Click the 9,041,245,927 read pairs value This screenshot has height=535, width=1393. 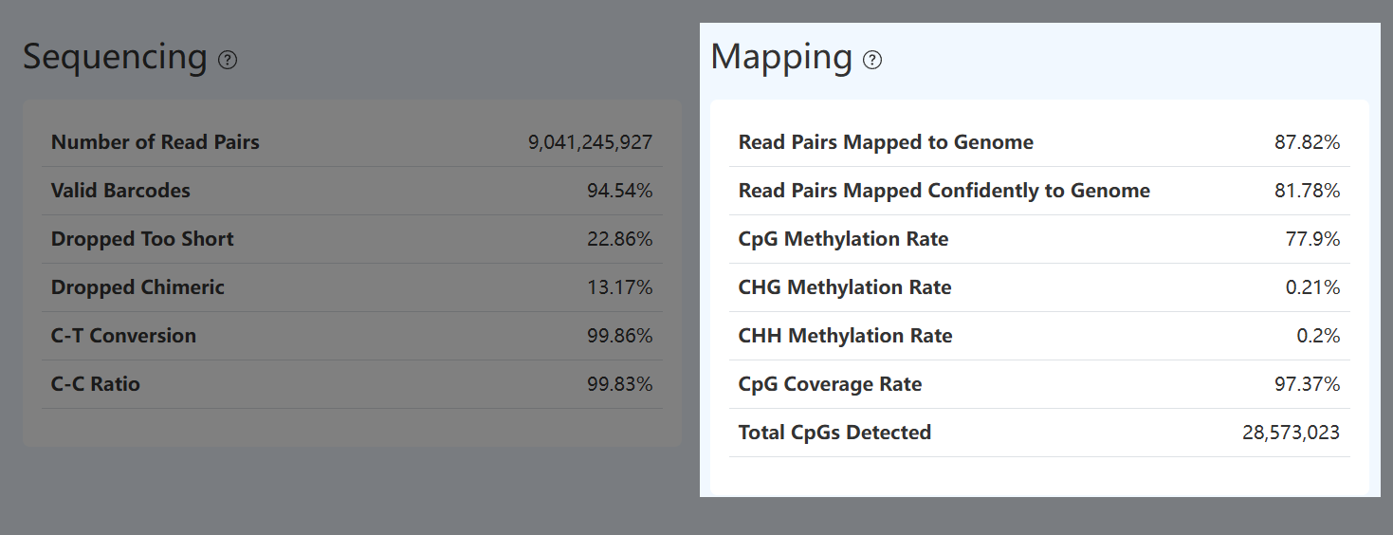590,142
